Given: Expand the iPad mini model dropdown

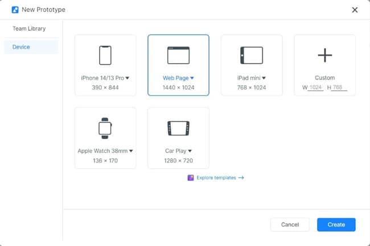Looking at the screenshot, I should (264, 78).
